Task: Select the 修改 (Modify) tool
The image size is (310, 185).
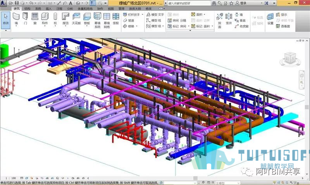Action: [x=5, y=21]
